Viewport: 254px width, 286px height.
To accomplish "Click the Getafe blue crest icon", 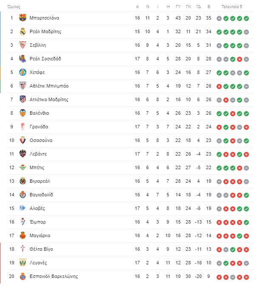I will (x=23, y=72).
